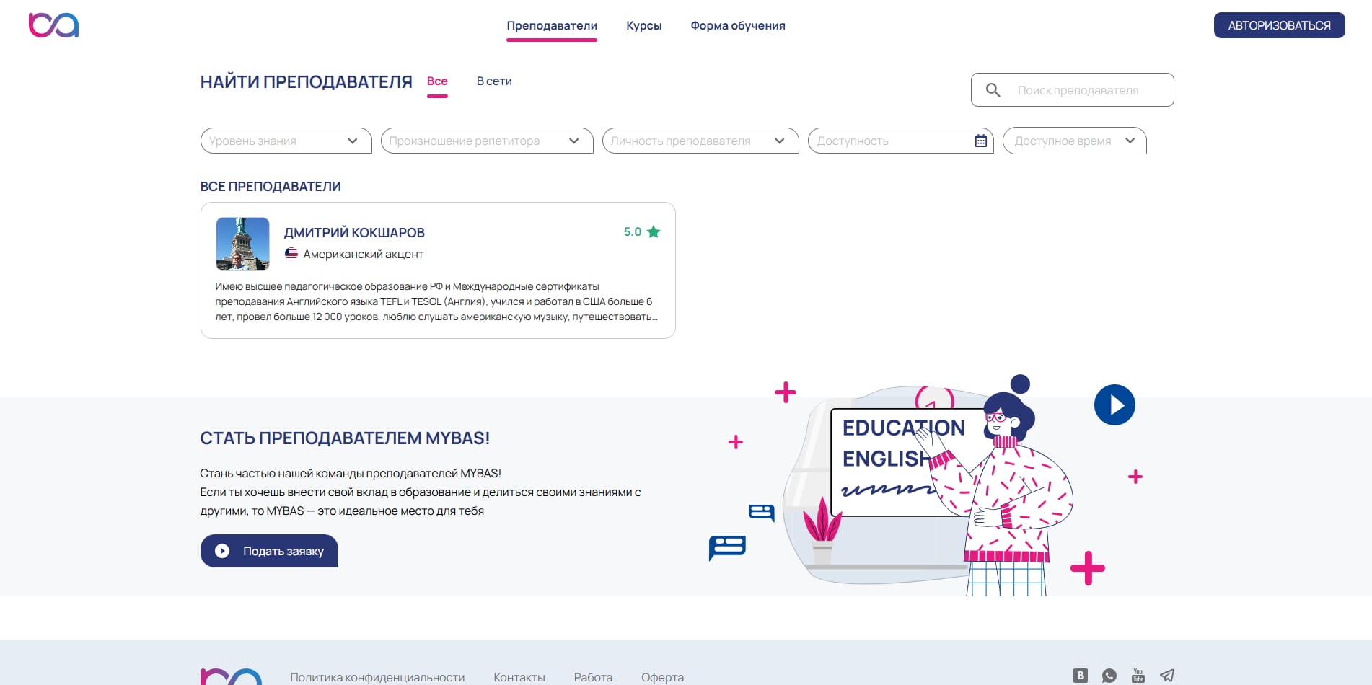Select the Все teacher filter tab
The height and width of the screenshot is (685, 1372).
tap(437, 81)
